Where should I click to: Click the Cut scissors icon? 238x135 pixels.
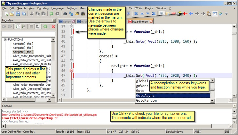[x=32, y=14]
